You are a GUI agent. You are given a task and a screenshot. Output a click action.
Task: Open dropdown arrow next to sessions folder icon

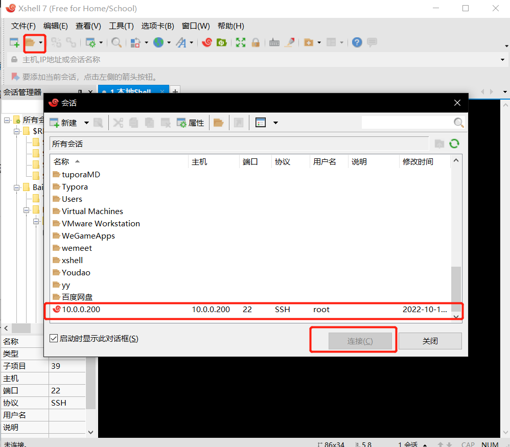[x=41, y=42]
